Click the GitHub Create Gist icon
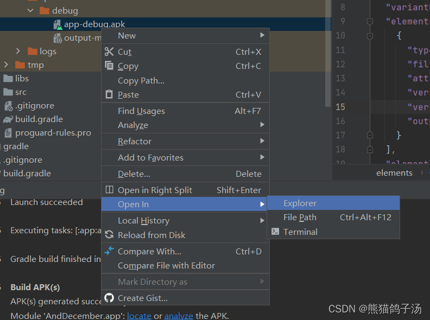Image resolution: width=430 pixels, height=320 pixels. point(109,298)
